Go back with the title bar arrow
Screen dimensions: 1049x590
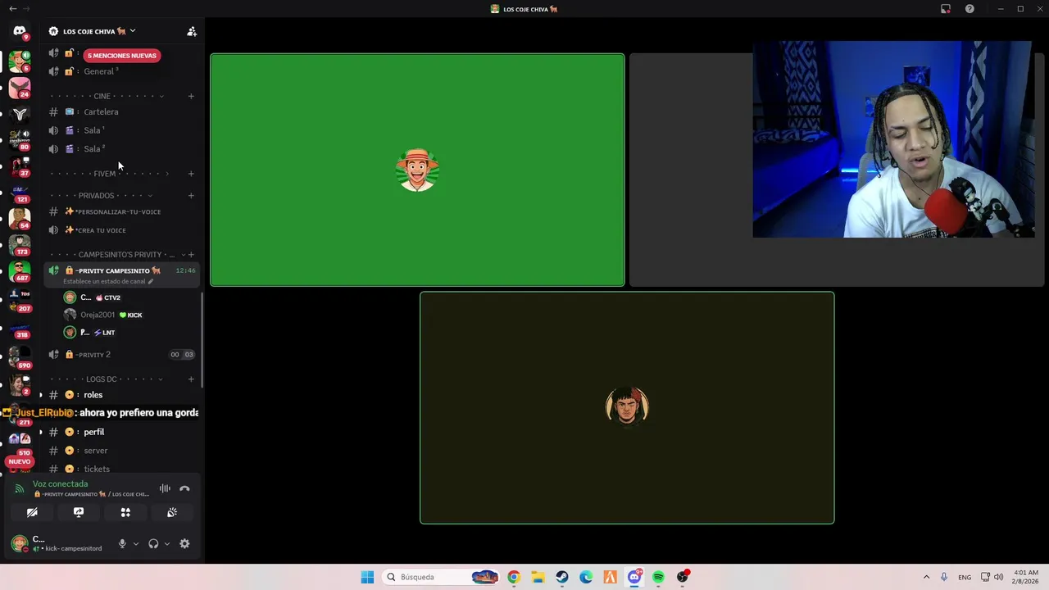[12, 9]
